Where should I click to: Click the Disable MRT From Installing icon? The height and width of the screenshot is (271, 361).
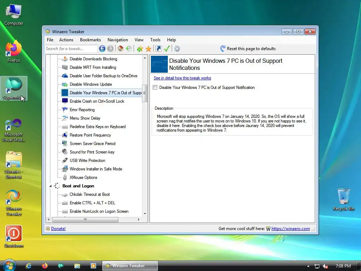click(65, 67)
